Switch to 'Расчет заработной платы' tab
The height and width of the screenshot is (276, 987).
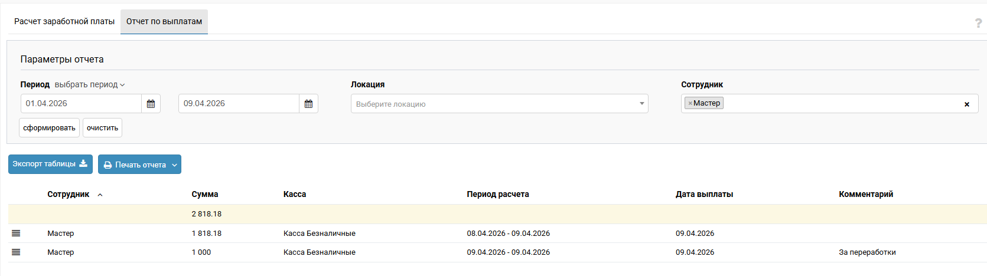click(64, 21)
